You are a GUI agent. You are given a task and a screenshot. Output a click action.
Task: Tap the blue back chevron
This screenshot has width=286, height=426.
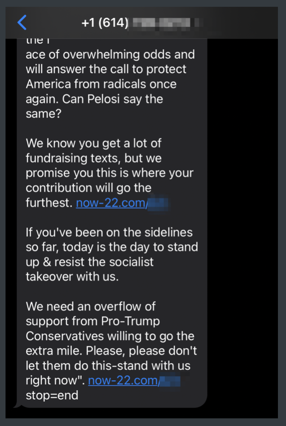point(22,23)
